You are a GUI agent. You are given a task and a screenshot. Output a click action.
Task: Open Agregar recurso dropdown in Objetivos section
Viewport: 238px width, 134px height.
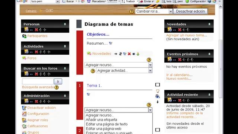point(118,65)
